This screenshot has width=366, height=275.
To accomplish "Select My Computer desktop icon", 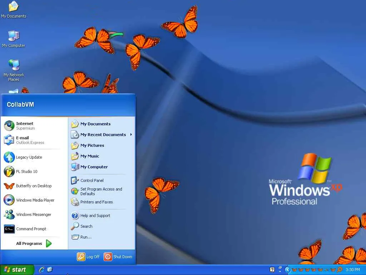I will (x=14, y=39).
